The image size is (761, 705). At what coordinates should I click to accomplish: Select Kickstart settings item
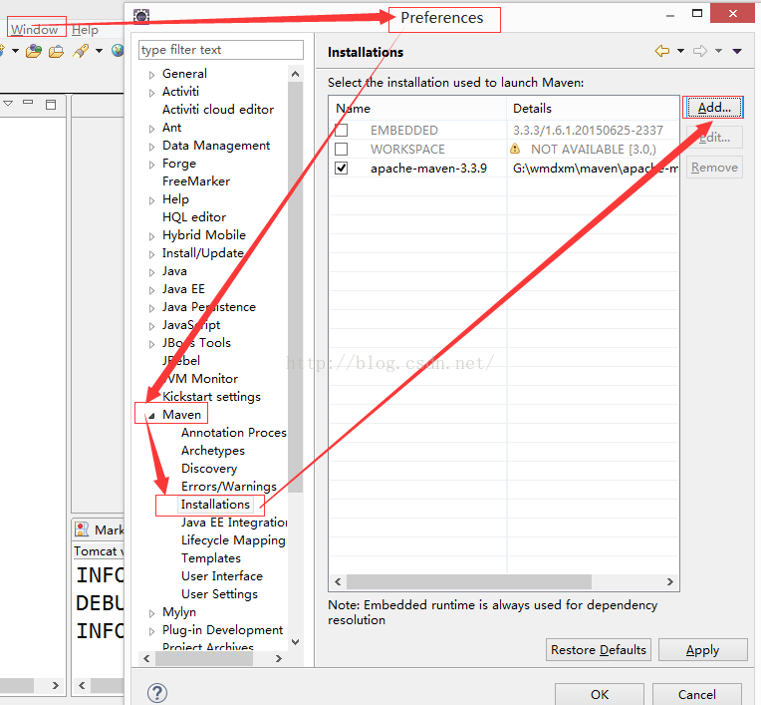pos(211,397)
